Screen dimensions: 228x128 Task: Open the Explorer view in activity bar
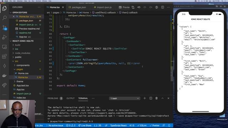point(4,9)
